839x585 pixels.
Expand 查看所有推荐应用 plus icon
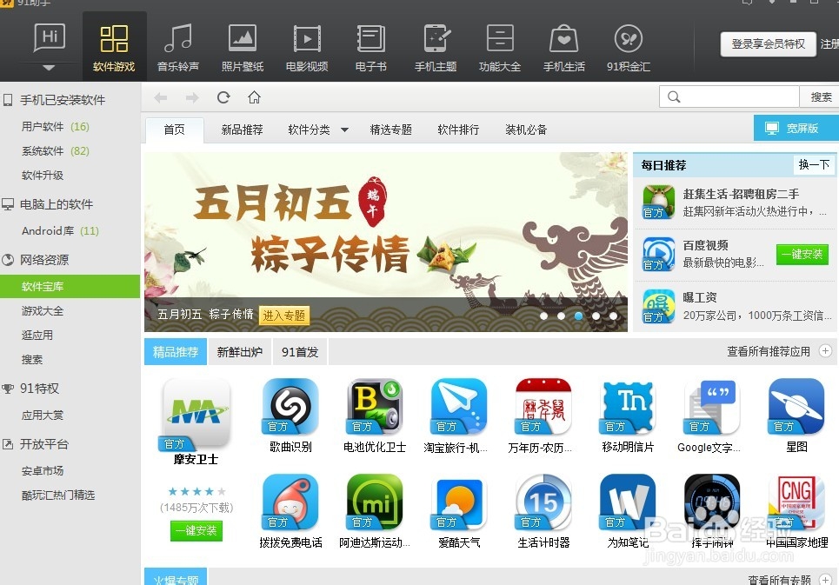(x=826, y=351)
